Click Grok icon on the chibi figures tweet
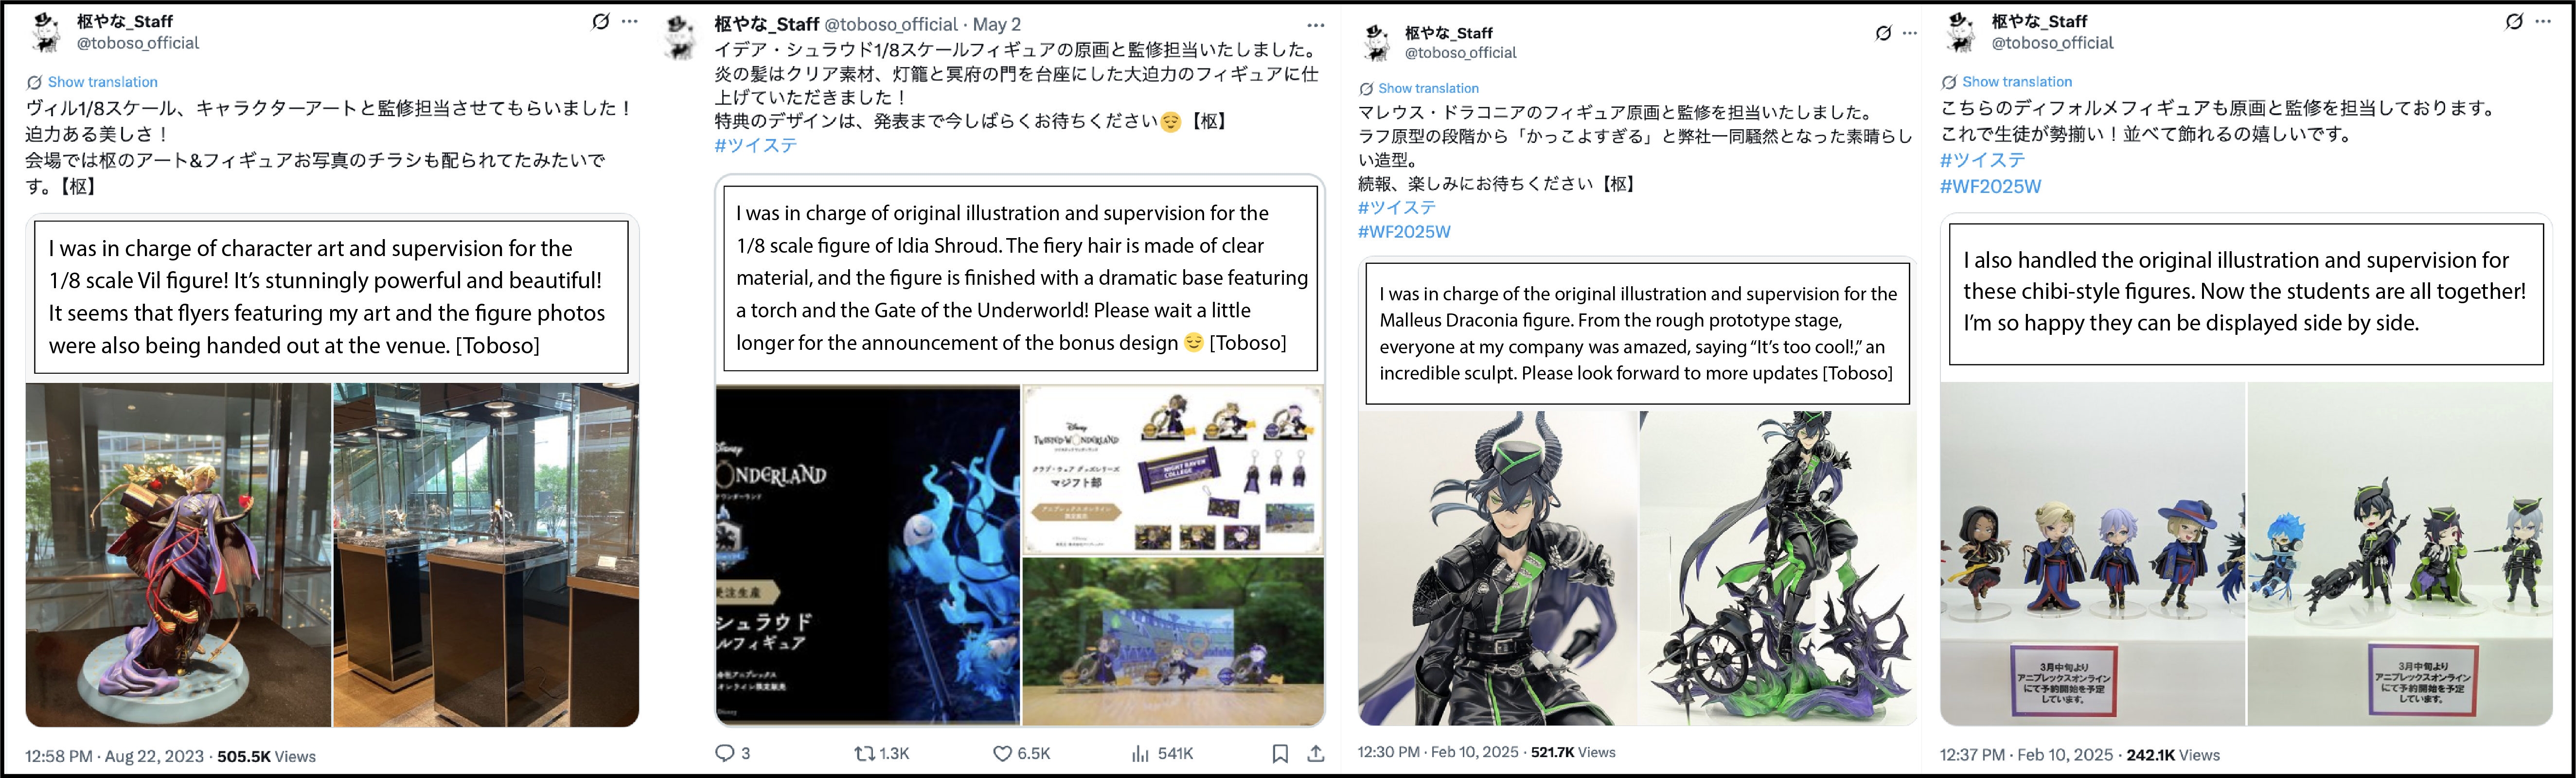The image size is (2576, 778). 2514,21
